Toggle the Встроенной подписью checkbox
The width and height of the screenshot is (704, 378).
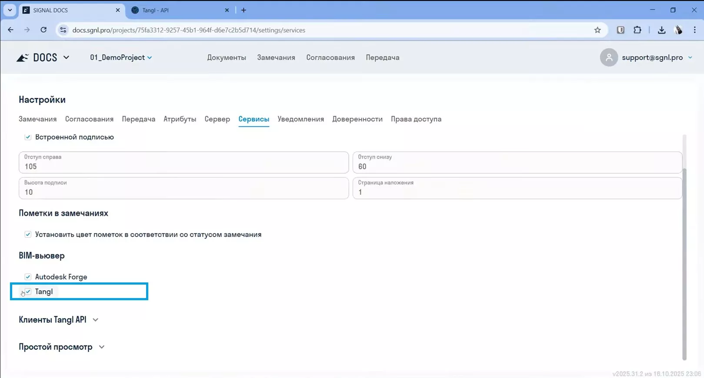28,137
